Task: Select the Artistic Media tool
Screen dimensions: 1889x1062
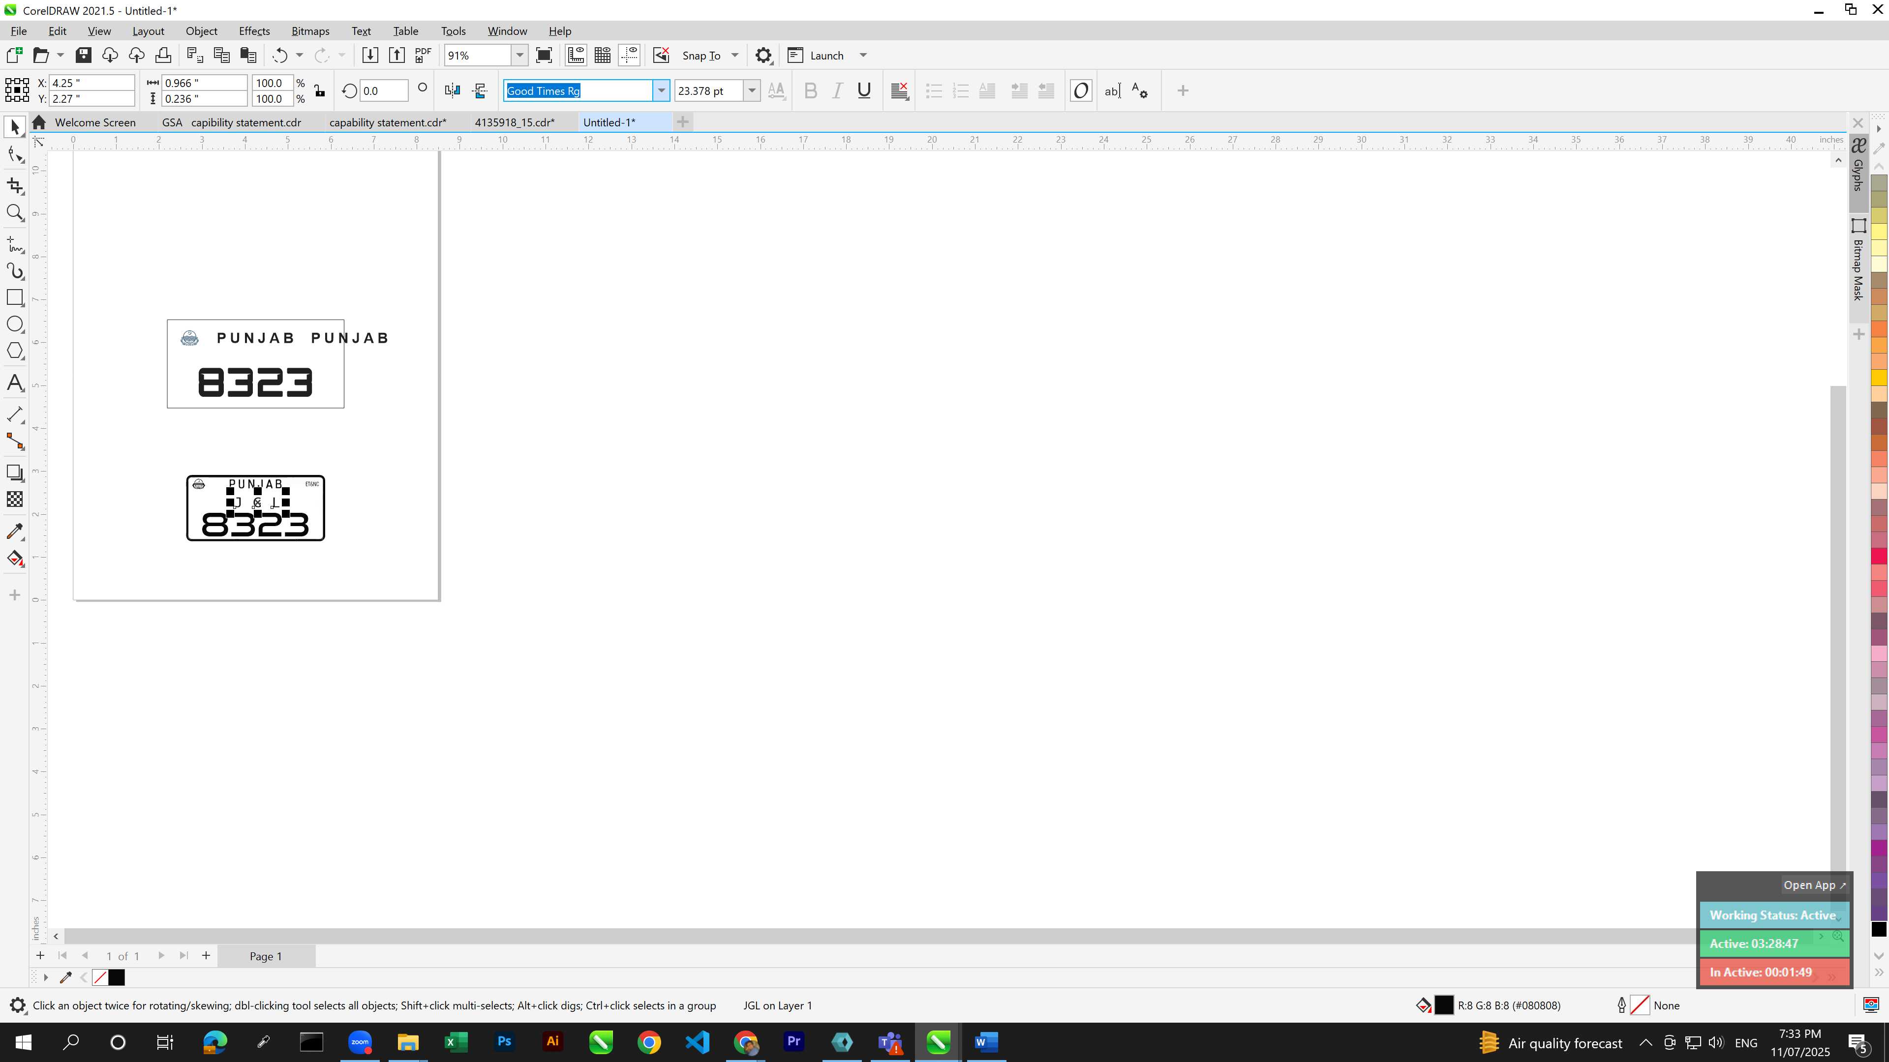Action: coord(15,271)
